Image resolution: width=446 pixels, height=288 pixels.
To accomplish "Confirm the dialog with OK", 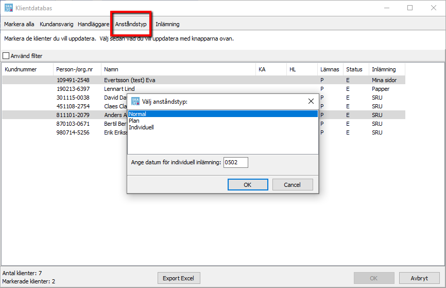I will coord(248,184).
